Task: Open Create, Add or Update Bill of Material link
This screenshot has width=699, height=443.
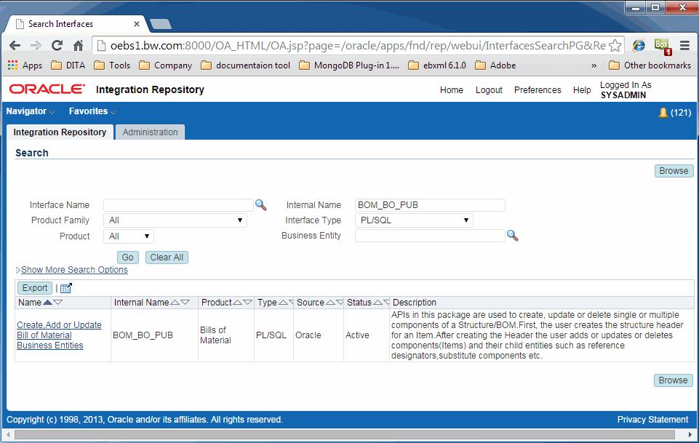Action: (x=59, y=335)
